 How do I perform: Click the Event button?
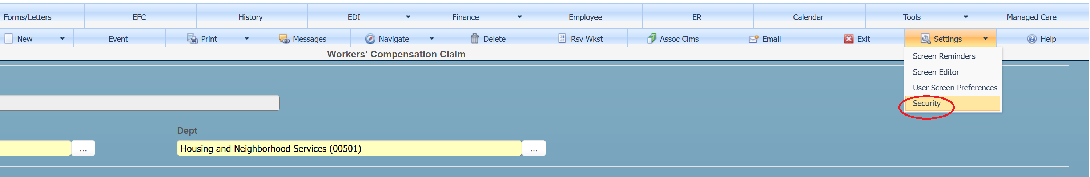tap(118, 39)
